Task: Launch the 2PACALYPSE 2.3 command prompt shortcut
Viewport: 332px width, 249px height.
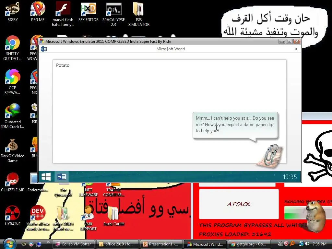Action: pos(113,14)
